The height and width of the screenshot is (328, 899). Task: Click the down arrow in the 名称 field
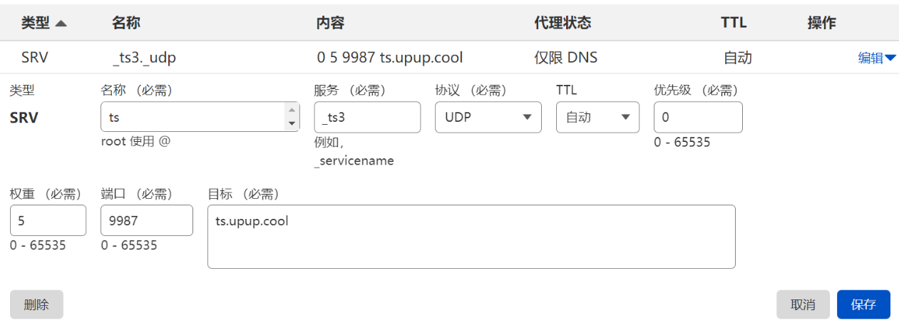tap(292, 123)
